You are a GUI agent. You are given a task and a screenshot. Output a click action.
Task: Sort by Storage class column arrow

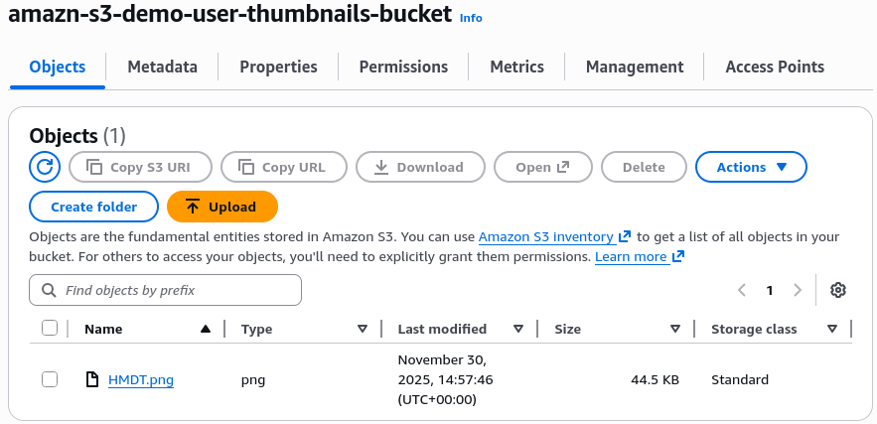pos(832,329)
